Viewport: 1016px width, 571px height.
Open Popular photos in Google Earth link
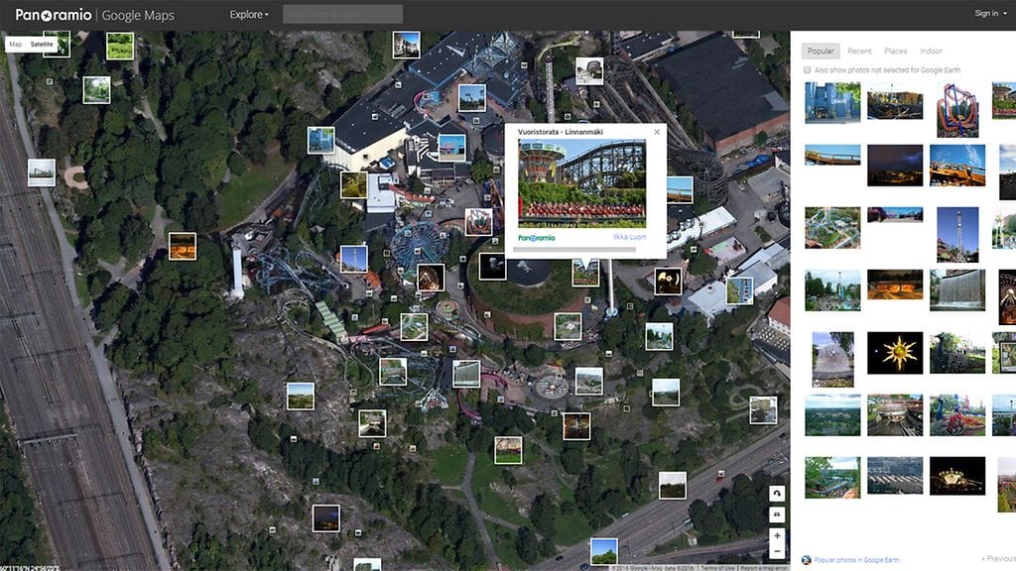[x=860, y=560]
